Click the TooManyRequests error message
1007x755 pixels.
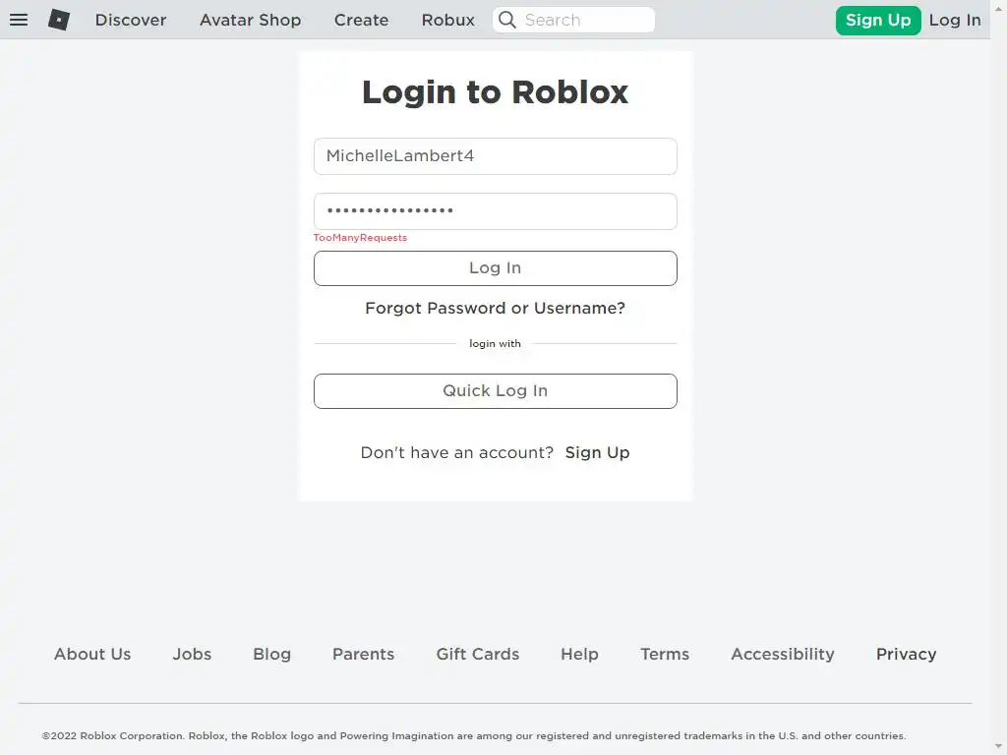[x=360, y=238]
